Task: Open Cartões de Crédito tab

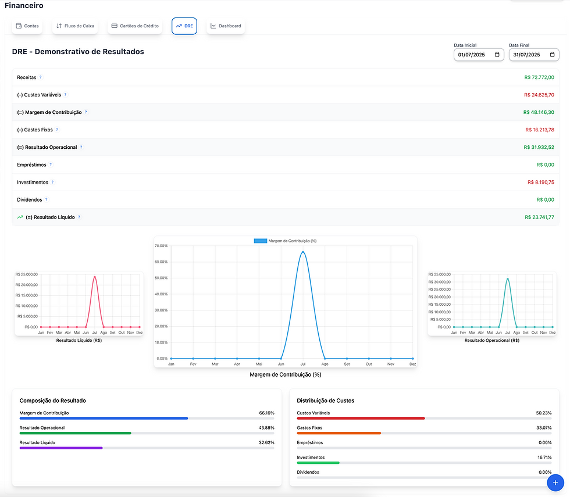Action: (x=135, y=26)
